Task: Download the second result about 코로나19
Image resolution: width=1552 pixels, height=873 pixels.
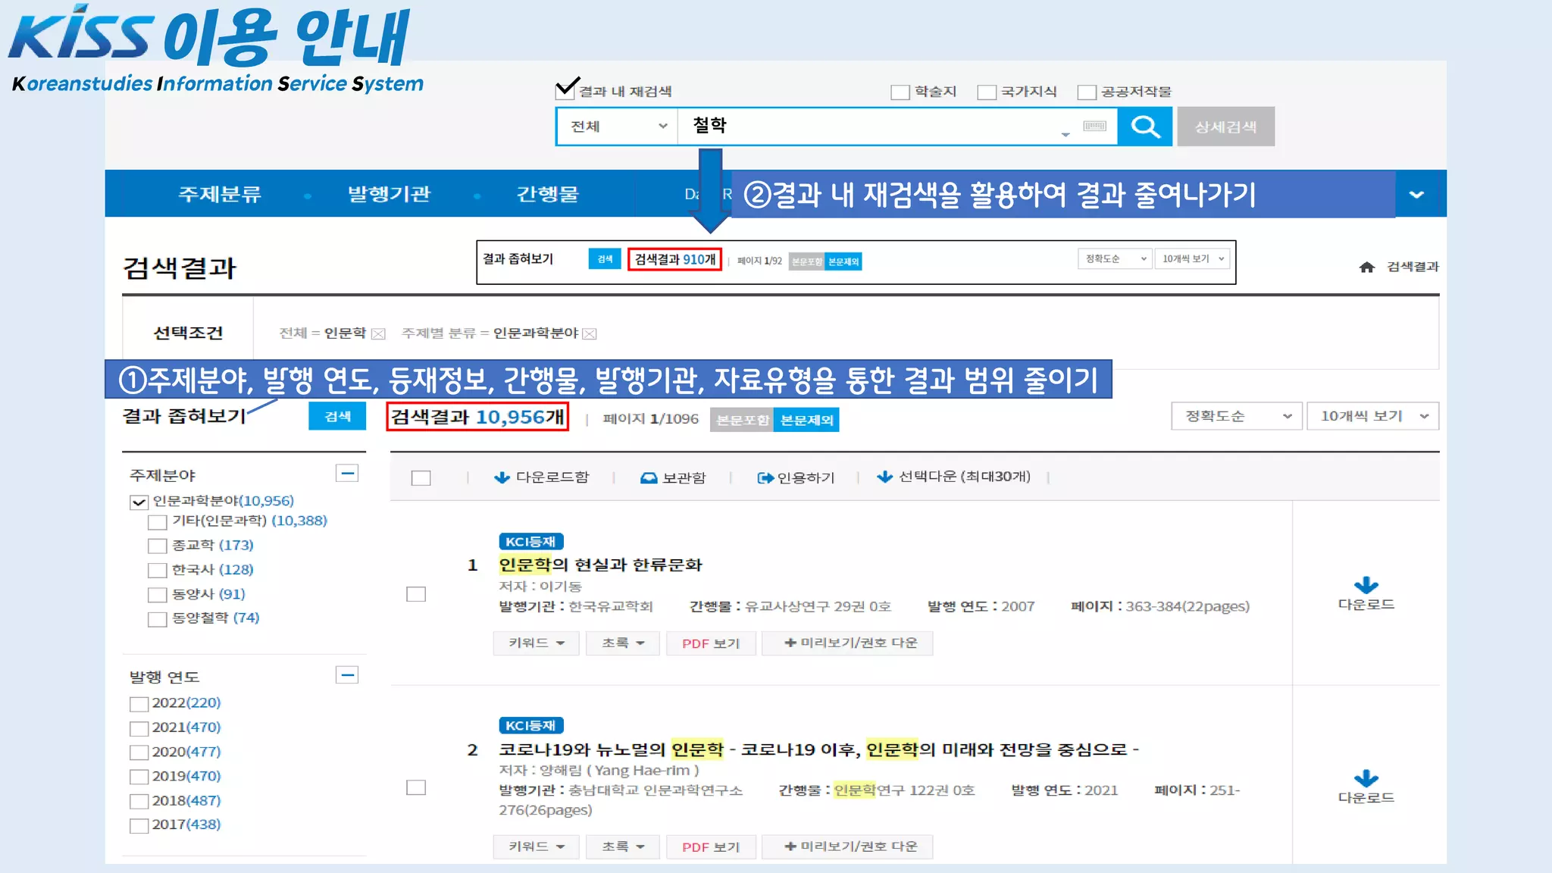Action: [1366, 787]
